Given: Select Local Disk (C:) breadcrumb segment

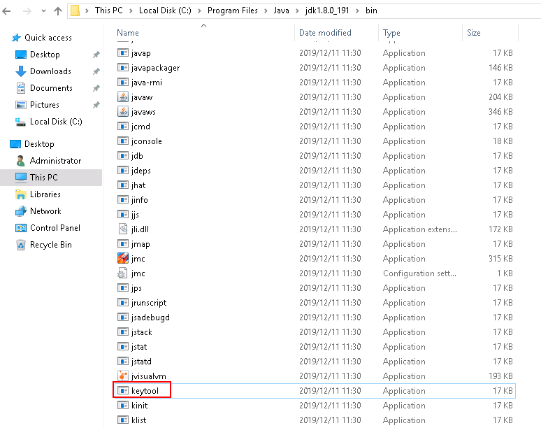Looking at the screenshot, I should pyautogui.click(x=165, y=10).
